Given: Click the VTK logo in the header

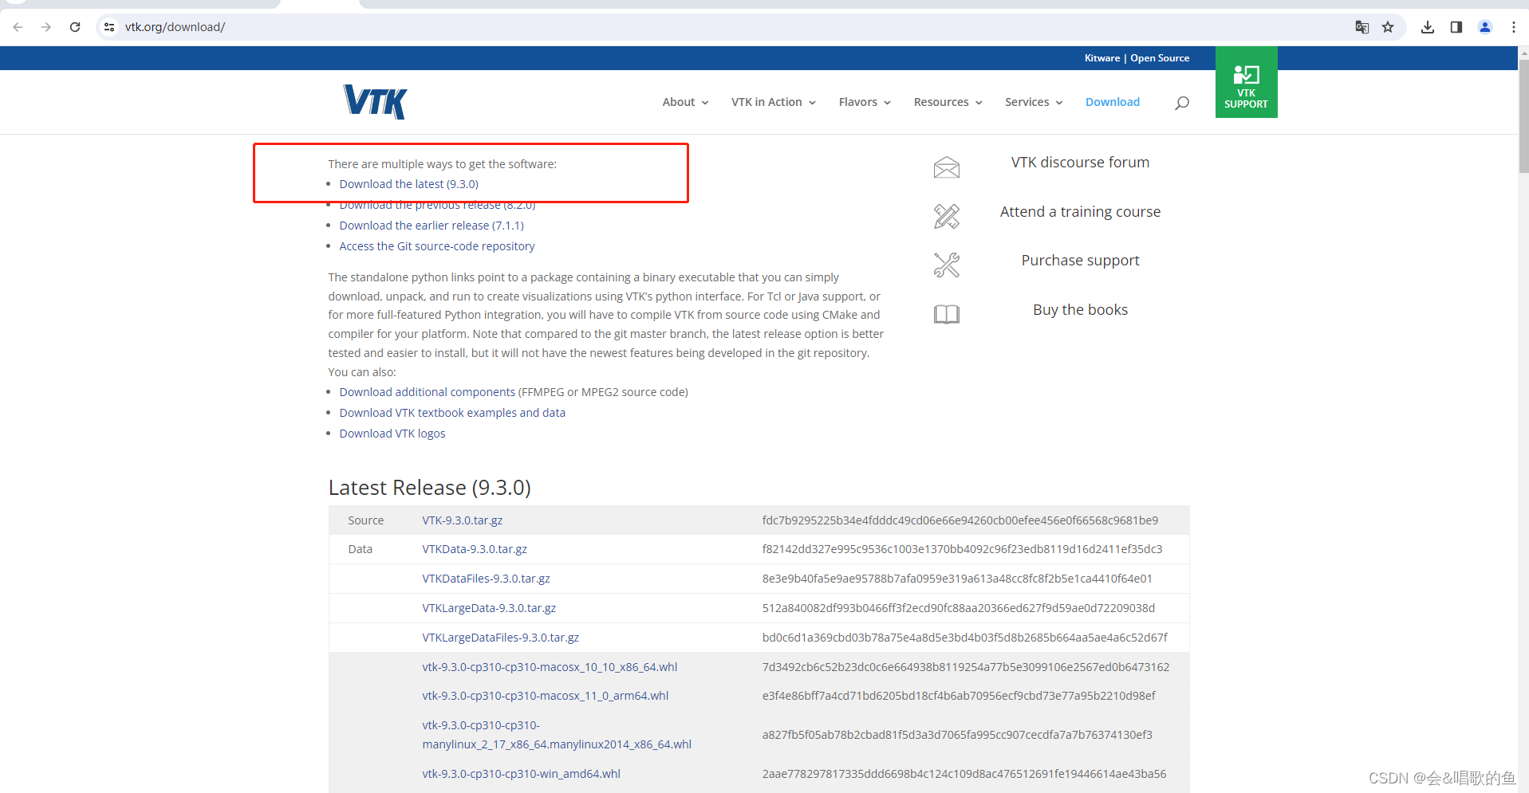Looking at the screenshot, I should pyautogui.click(x=374, y=101).
